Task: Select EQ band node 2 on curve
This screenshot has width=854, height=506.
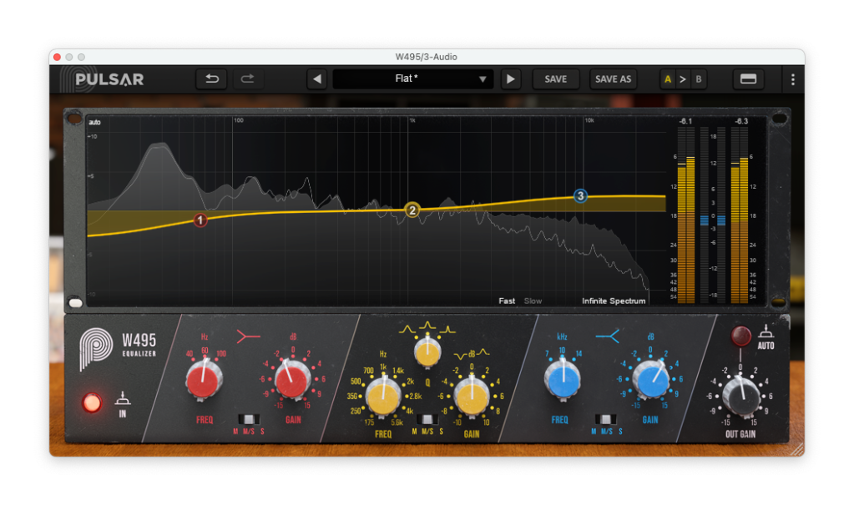Action: coord(412,210)
